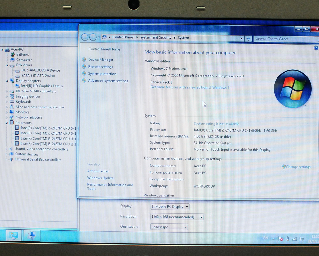This screenshot has width=319, height=256.
Task: Click Change settings link
Action: [x=298, y=167]
